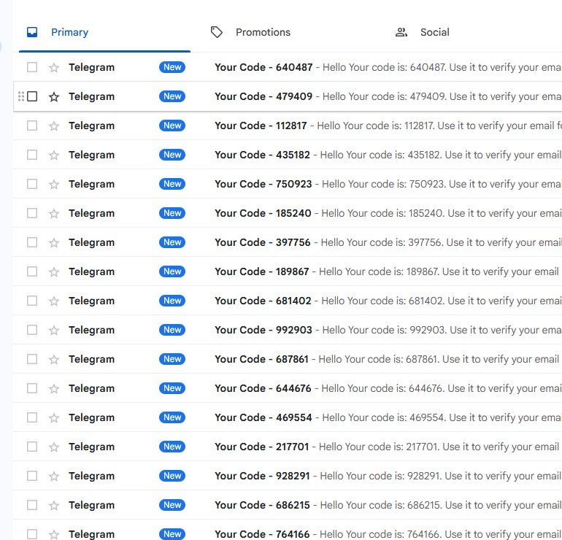The width and height of the screenshot is (562, 540).
Task: Tick checkbox for code 435182 email
Action: point(32,155)
